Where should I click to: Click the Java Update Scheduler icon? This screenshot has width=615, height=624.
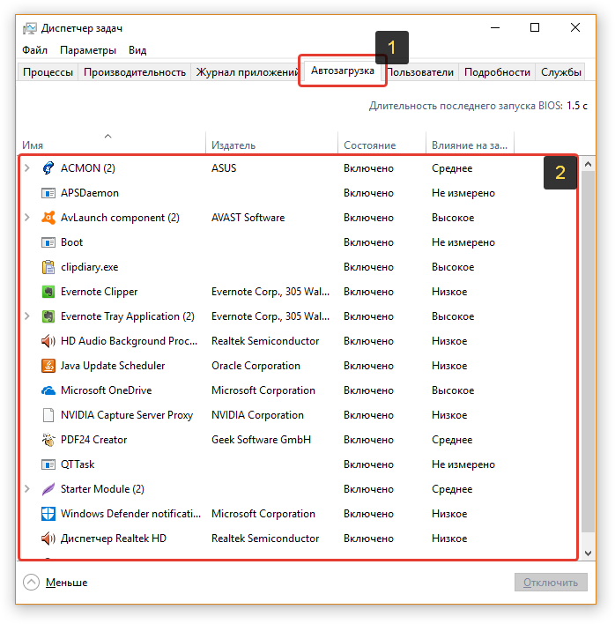(48, 366)
